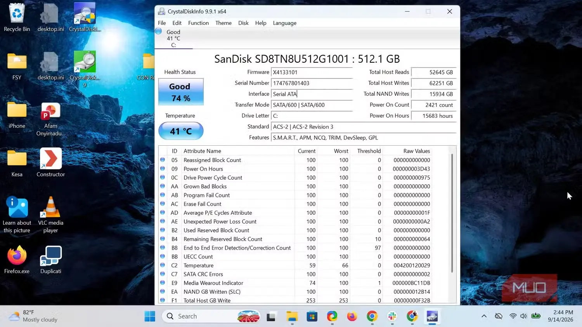Open the volume control in system tray
This screenshot has height=327, width=582.
[523, 316]
